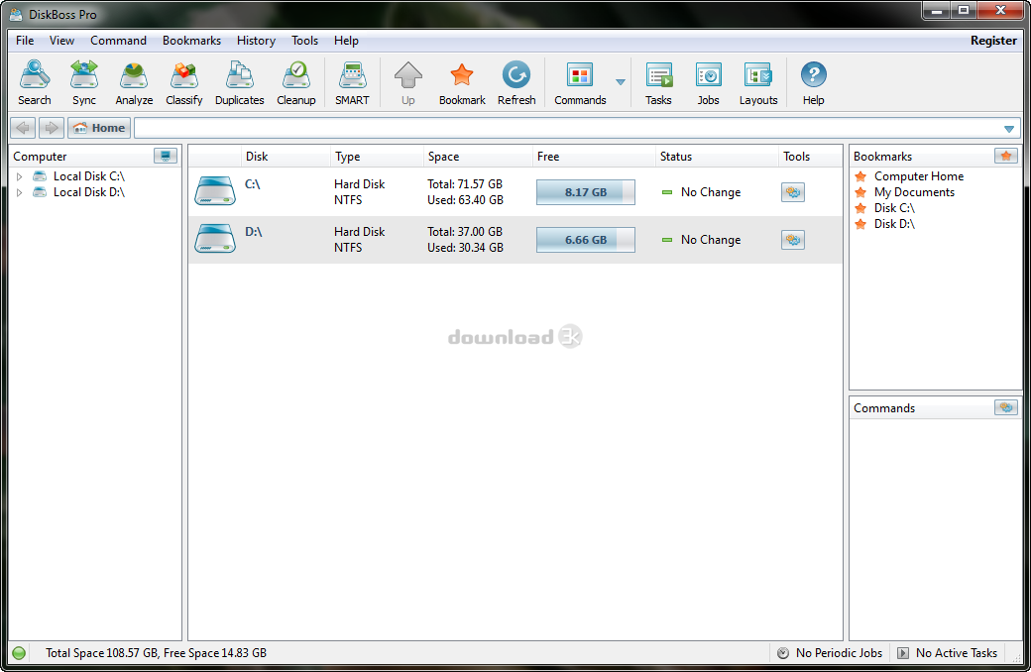This screenshot has height=672, width=1031.
Task: Open the Command menu
Action: coord(118,40)
